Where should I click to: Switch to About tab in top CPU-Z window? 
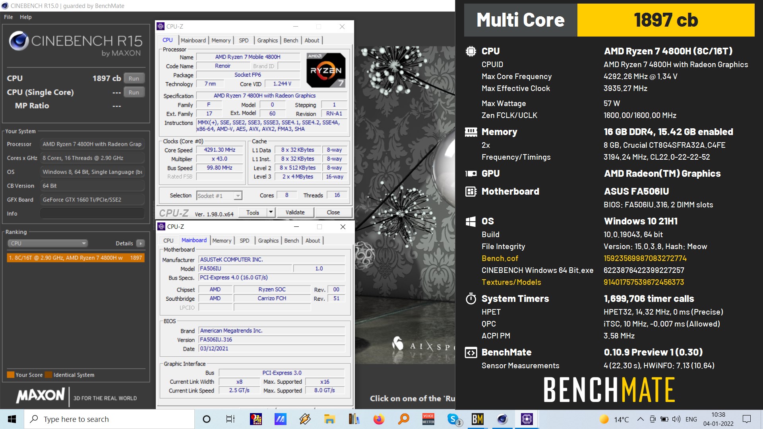point(312,40)
